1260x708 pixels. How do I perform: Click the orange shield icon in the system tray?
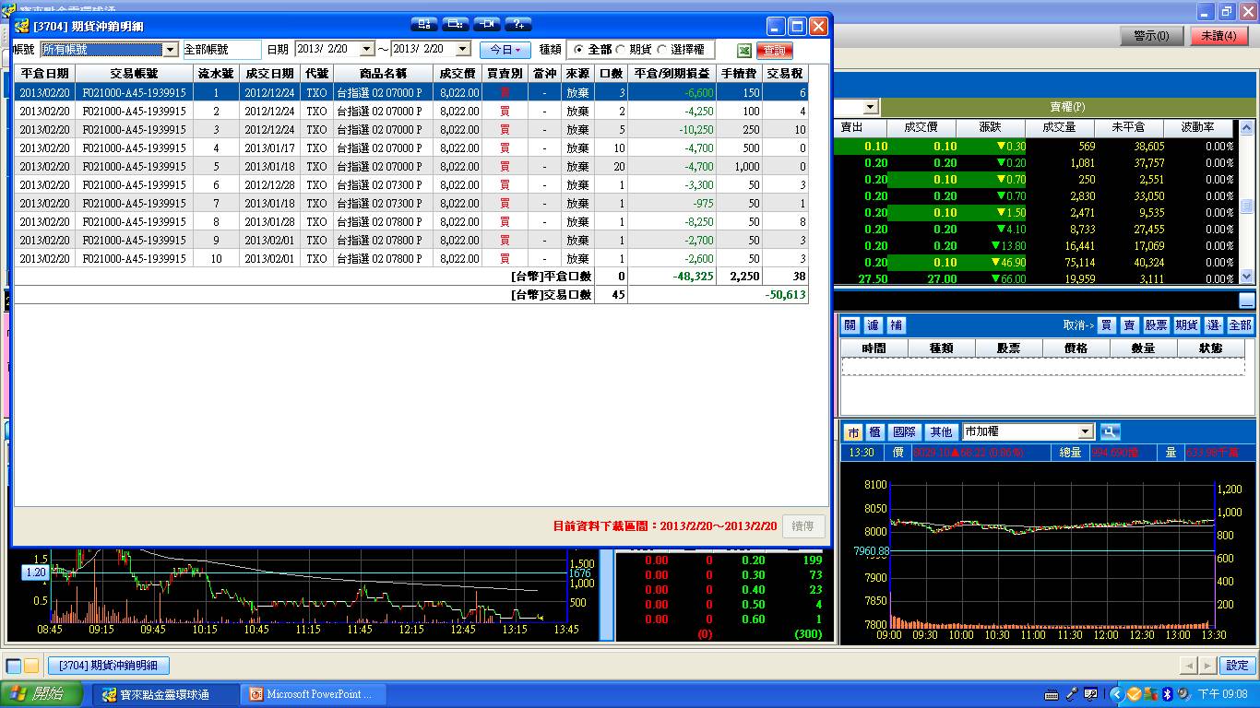pyautogui.click(x=1134, y=693)
